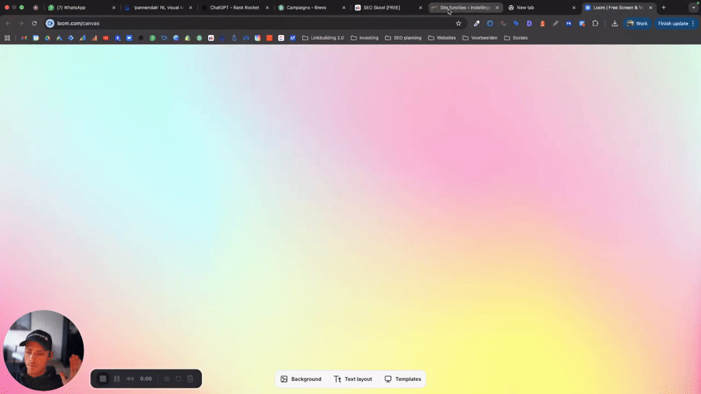Open the SEO planning bookmarks folder
The width and height of the screenshot is (701, 394).
click(403, 38)
